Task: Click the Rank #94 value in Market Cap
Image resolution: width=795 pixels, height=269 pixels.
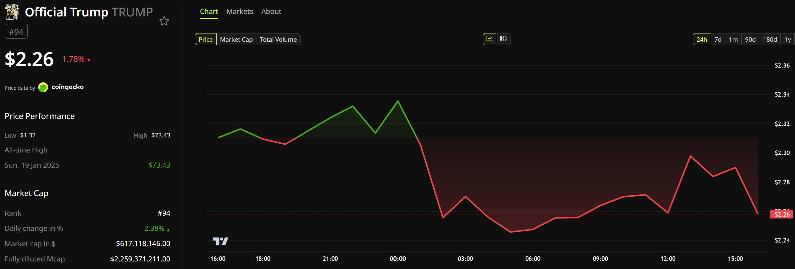Action: 164,213
